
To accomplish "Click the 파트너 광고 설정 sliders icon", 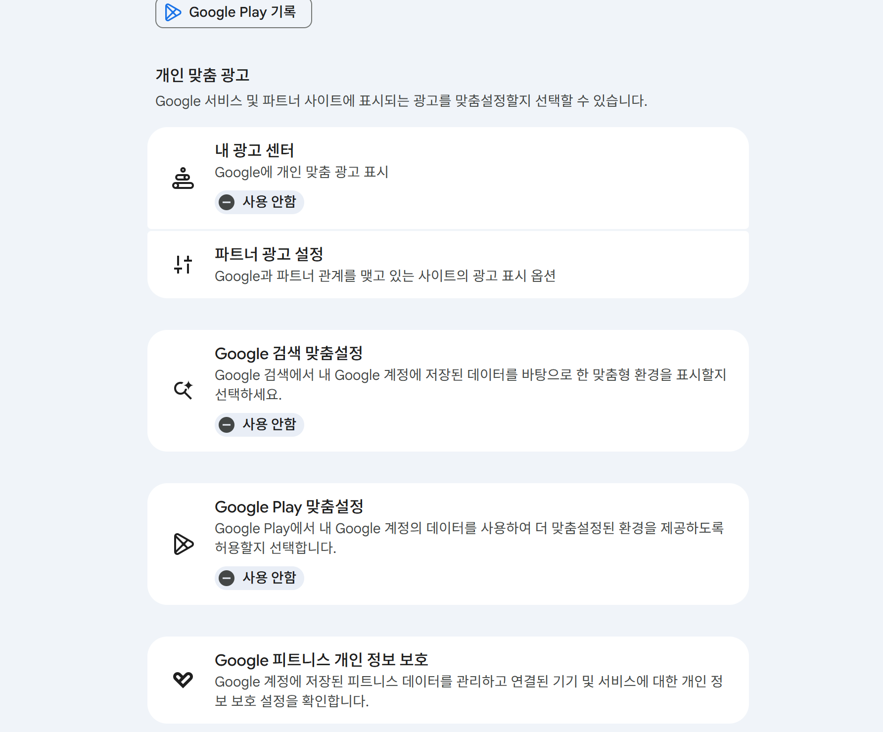I will pyautogui.click(x=183, y=265).
